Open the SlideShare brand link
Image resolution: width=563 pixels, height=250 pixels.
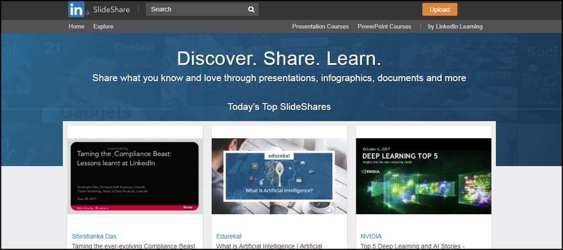click(x=111, y=10)
